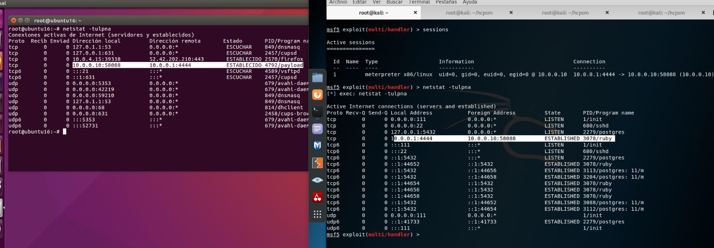714x248 pixels.
Task: Open the Ayuda menu
Action: point(469,2)
